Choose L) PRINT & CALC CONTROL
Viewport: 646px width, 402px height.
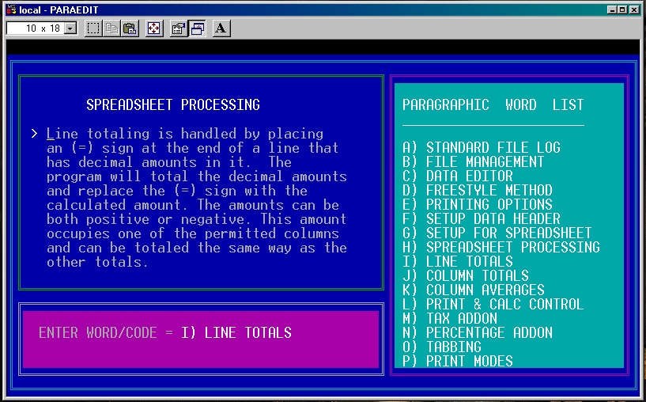[x=493, y=305]
